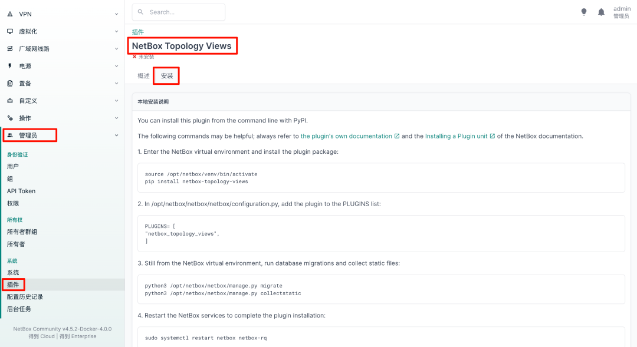Open 所有者 in the sidebar
Screen dimensions: 637x347
tap(16, 244)
